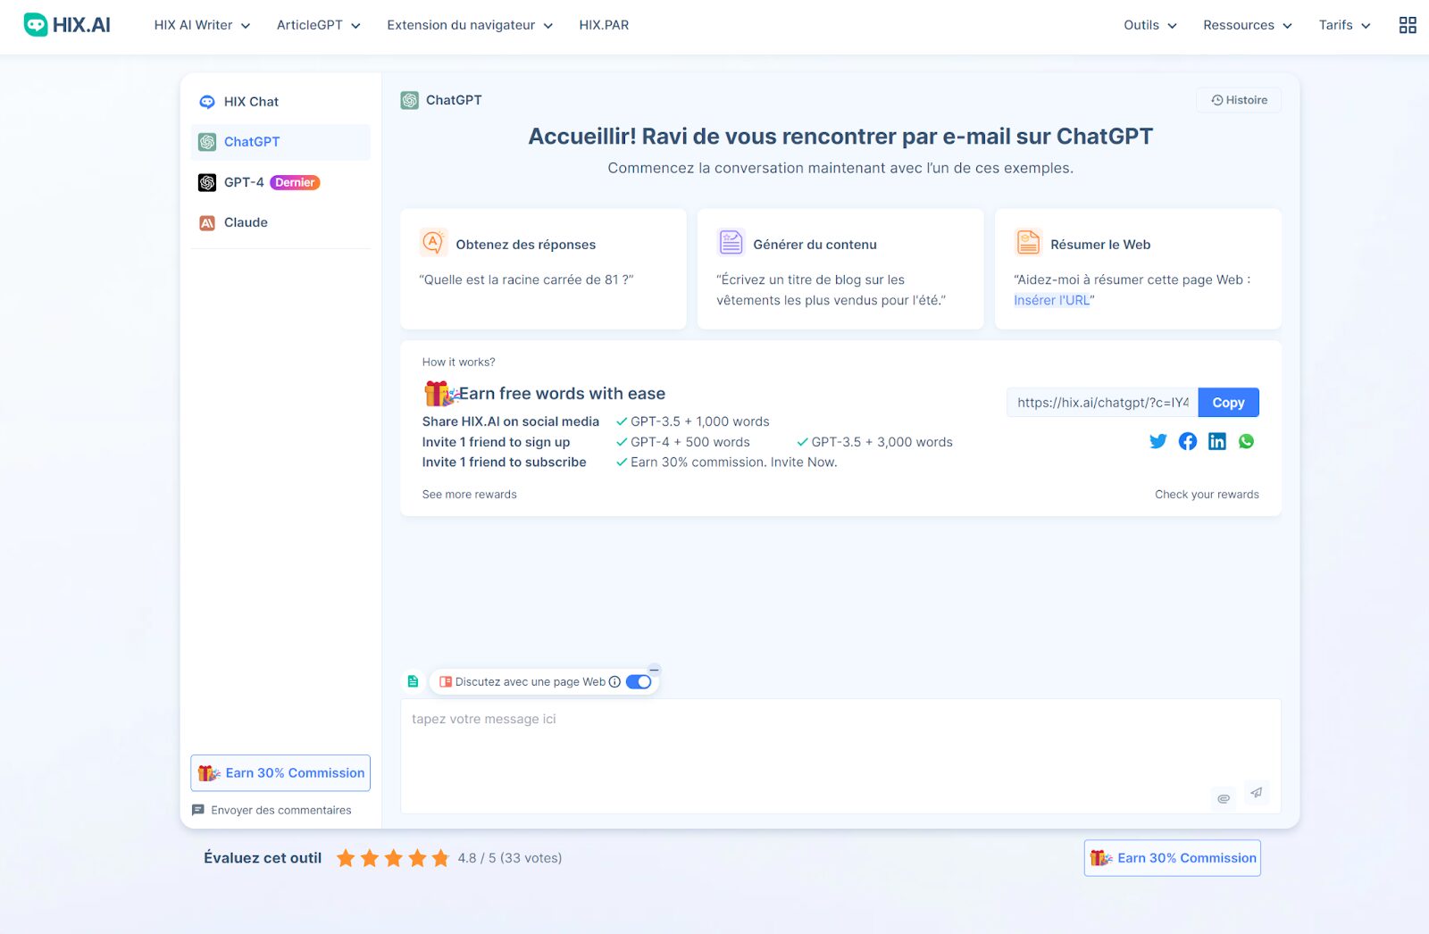
Task: Switch to GPT-4 in sidebar
Action: (280, 182)
